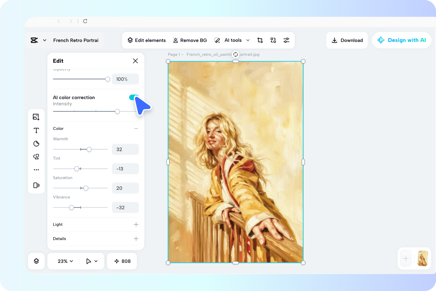This screenshot has width=436, height=291.
Task: Toggle the Mockup tool in the sidebar
Action: (x=36, y=185)
